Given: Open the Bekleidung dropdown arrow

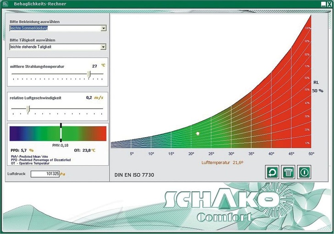Looking at the screenshot, I should coord(103,28).
